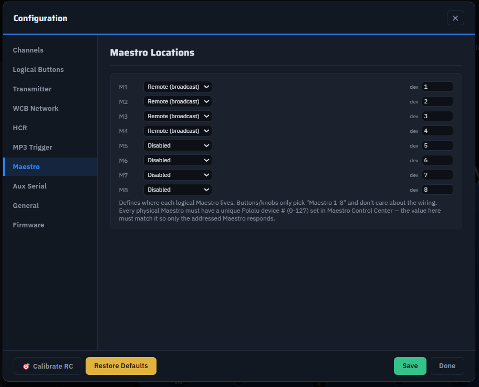Click the Done button
The image size is (479, 387).
point(447,366)
